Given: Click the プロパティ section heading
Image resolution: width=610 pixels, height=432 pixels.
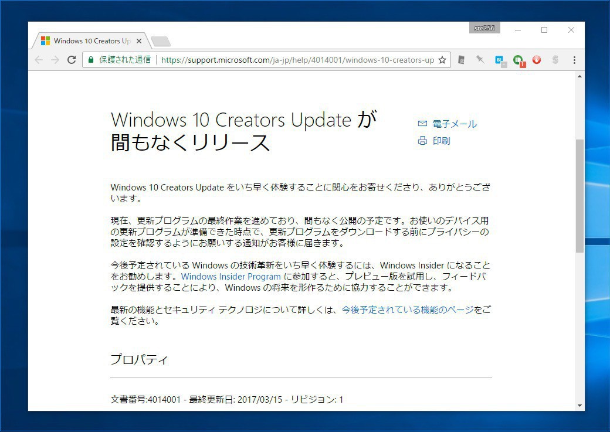Looking at the screenshot, I should (139, 359).
